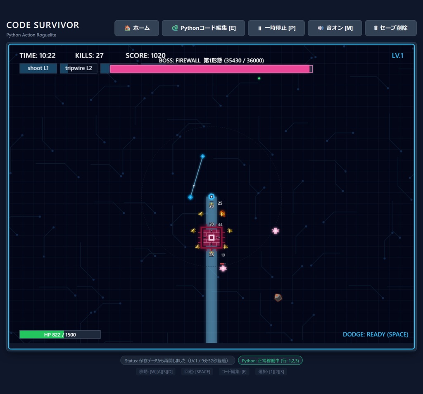Click the コード編集: [E] key hint
The height and width of the screenshot is (394, 423).
pos(234,372)
